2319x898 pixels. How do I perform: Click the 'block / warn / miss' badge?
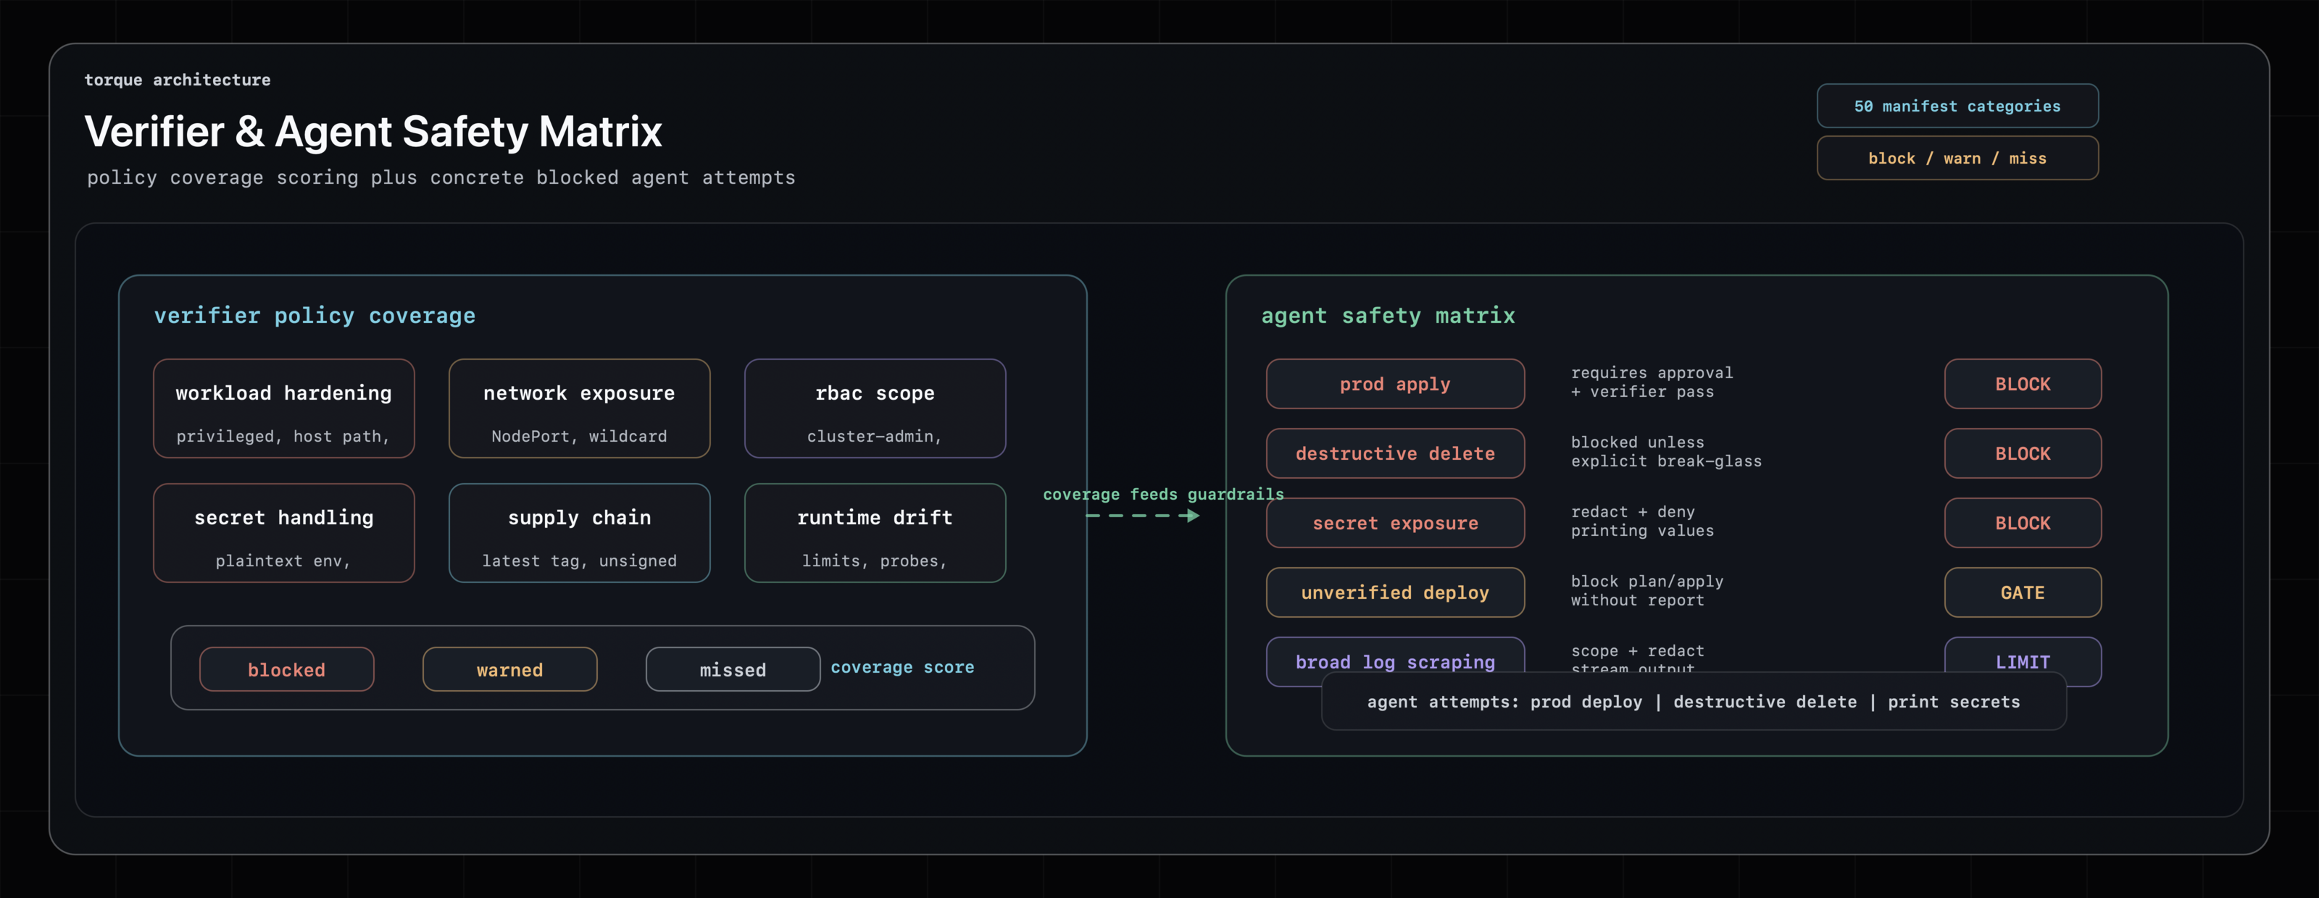(1957, 159)
